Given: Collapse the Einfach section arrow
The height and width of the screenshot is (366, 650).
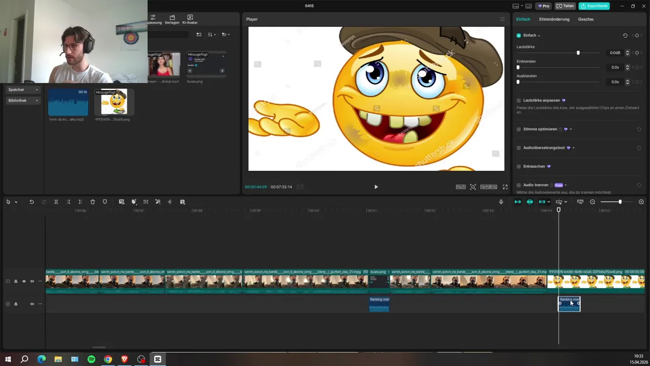Looking at the screenshot, I should 539,36.
